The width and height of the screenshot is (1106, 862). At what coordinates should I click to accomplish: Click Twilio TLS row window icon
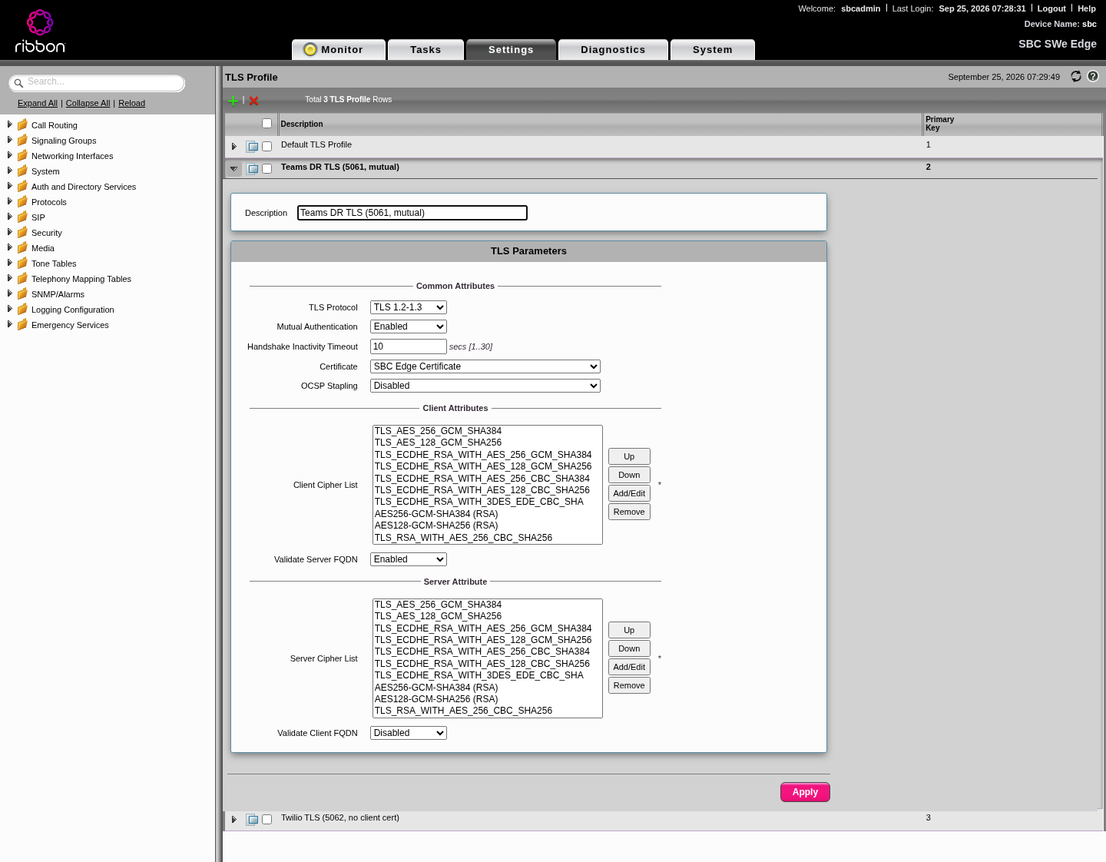click(x=252, y=820)
